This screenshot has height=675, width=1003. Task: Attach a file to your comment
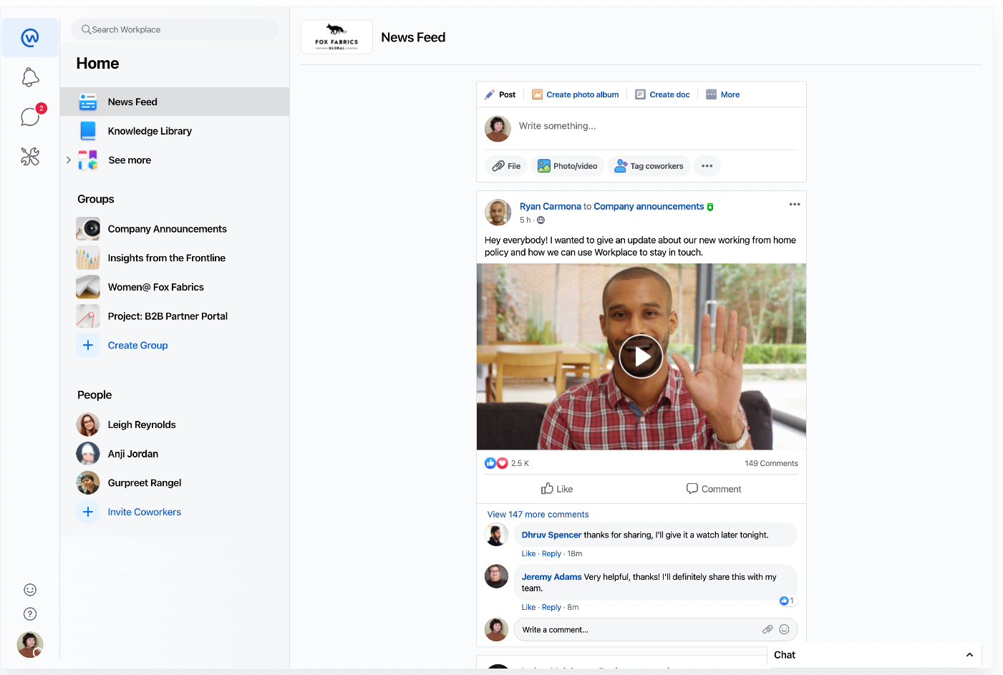pos(767,629)
